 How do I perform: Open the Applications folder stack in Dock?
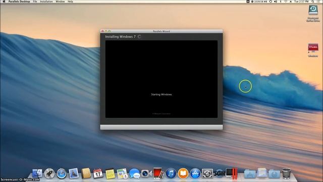[x=250, y=174]
